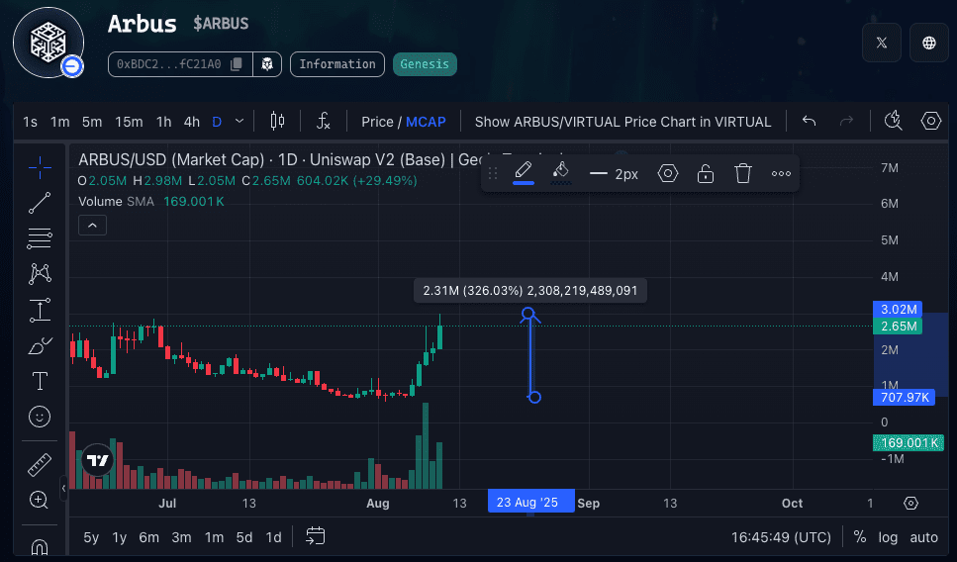
Task: Open the candlestick chart type dropdown
Action: [x=277, y=121]
